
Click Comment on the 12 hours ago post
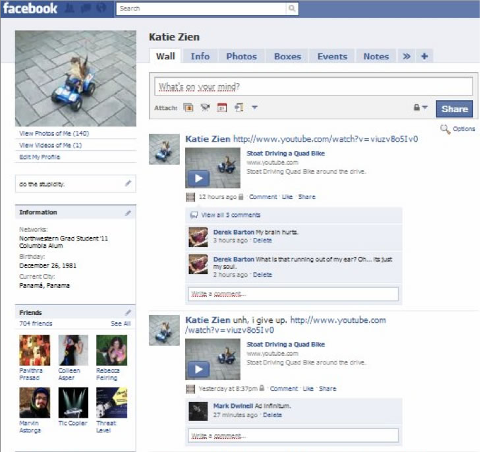pos(263,197)
